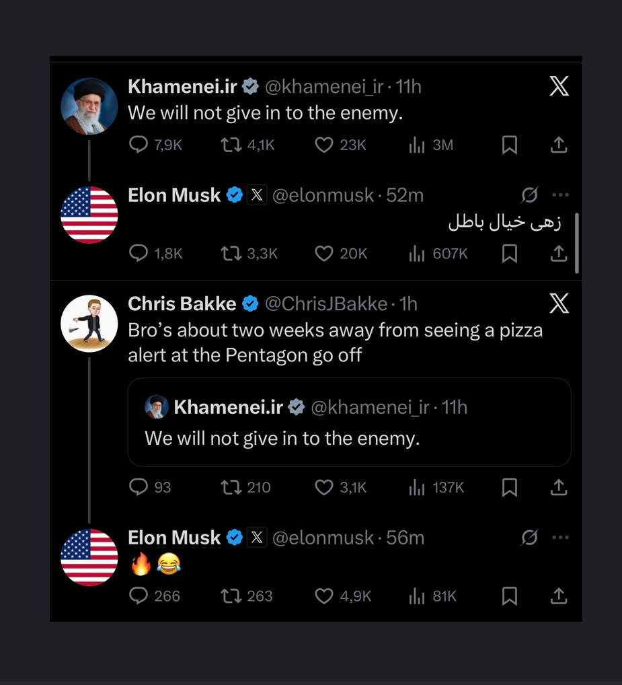Open Grok icon on Elon Musk's 52m reply
622x685 pixels.
tap(529, 195)
